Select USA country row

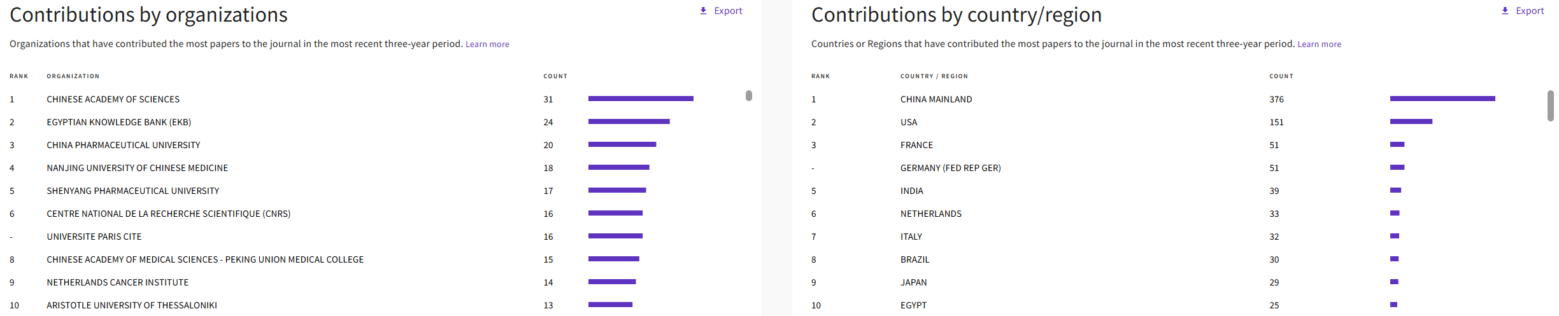[x=909, y=122]
